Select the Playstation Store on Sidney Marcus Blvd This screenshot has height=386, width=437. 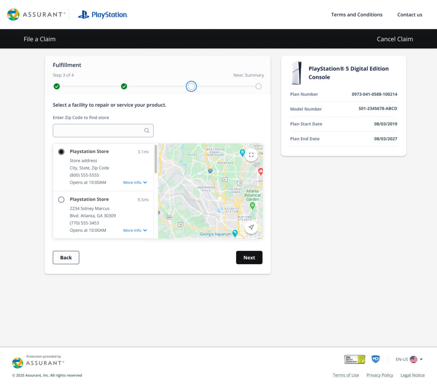click(x=61, y=199)
